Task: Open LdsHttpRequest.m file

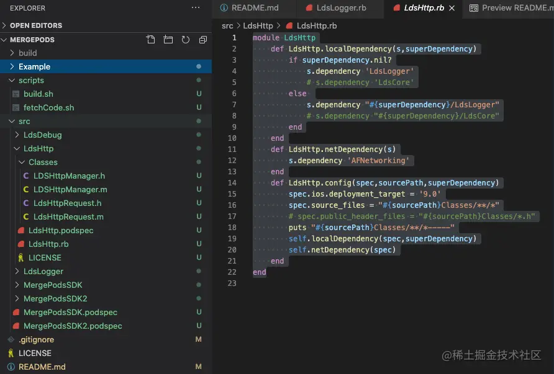Action: tap(68, 216)
